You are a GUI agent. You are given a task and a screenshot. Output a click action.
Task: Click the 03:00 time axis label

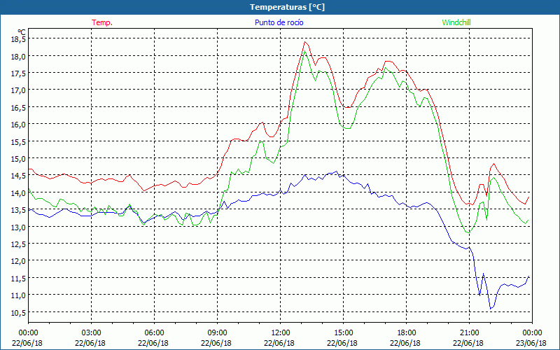pyautogui.click(x=92, y=333)
